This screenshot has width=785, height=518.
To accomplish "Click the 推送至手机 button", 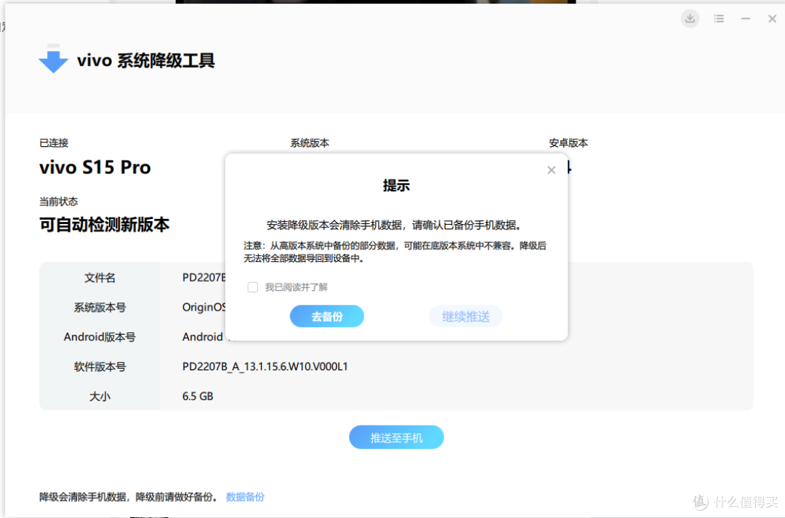I will click(397, 437).
